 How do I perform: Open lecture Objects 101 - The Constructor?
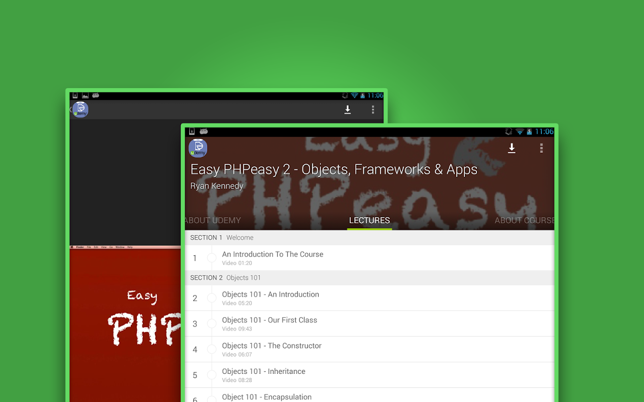pos(369,349)
